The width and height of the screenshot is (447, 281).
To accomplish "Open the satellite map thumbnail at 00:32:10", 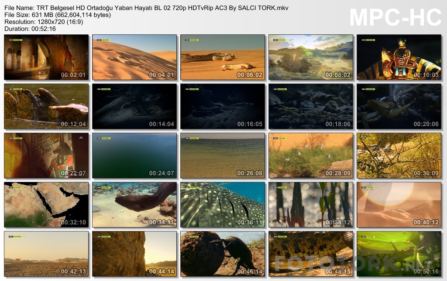I will pyautogui.click(x=46, y=204).
